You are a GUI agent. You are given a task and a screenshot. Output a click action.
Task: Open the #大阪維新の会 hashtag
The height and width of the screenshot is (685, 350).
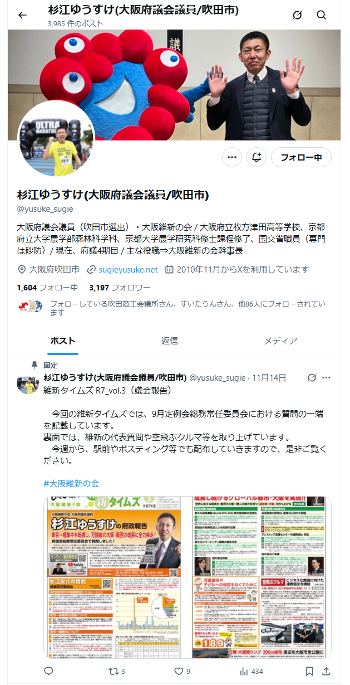71,483
